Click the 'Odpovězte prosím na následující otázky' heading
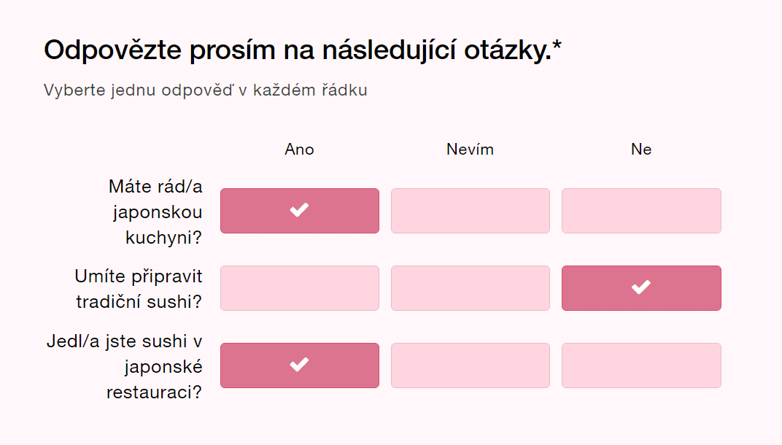Screen dimensions: 782x445 tap(294, 50)
